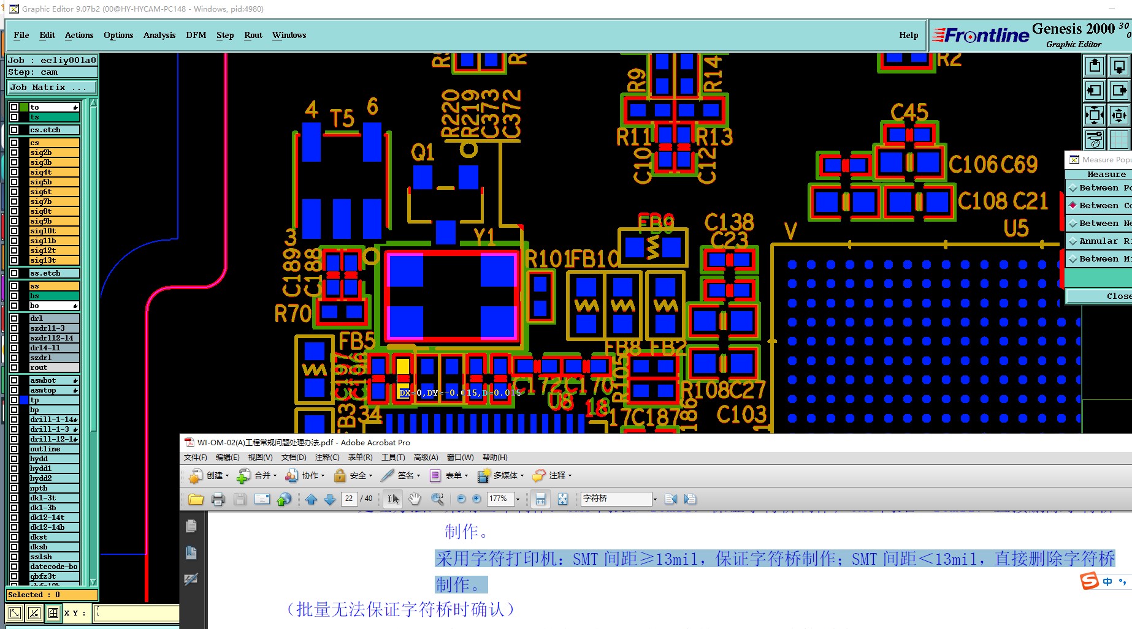Toggle checkbox for layer 'sig2b'
This screenshot has height=629, width=1132.
(x=14, y=153)
